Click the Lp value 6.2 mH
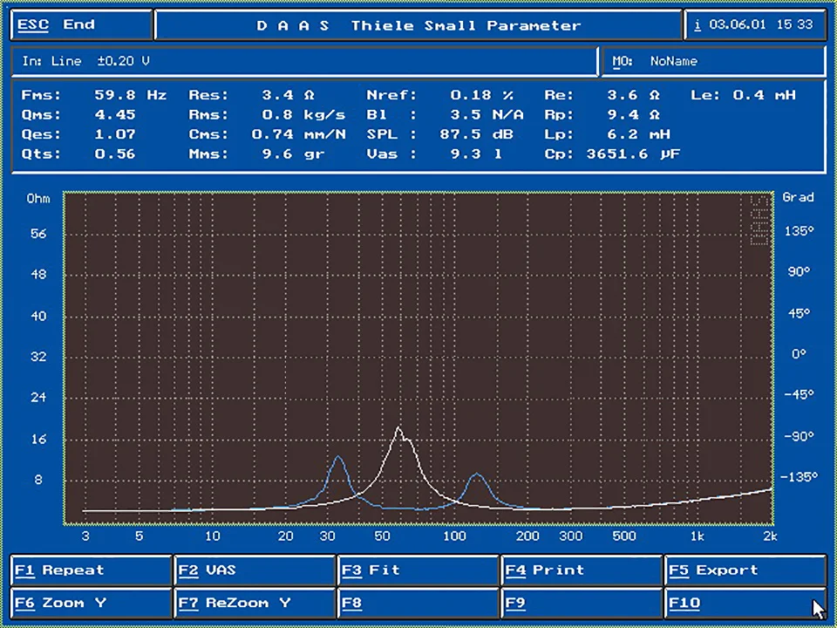 (639, 134)
